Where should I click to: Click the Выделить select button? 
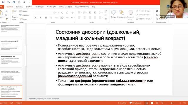point(161,19)
